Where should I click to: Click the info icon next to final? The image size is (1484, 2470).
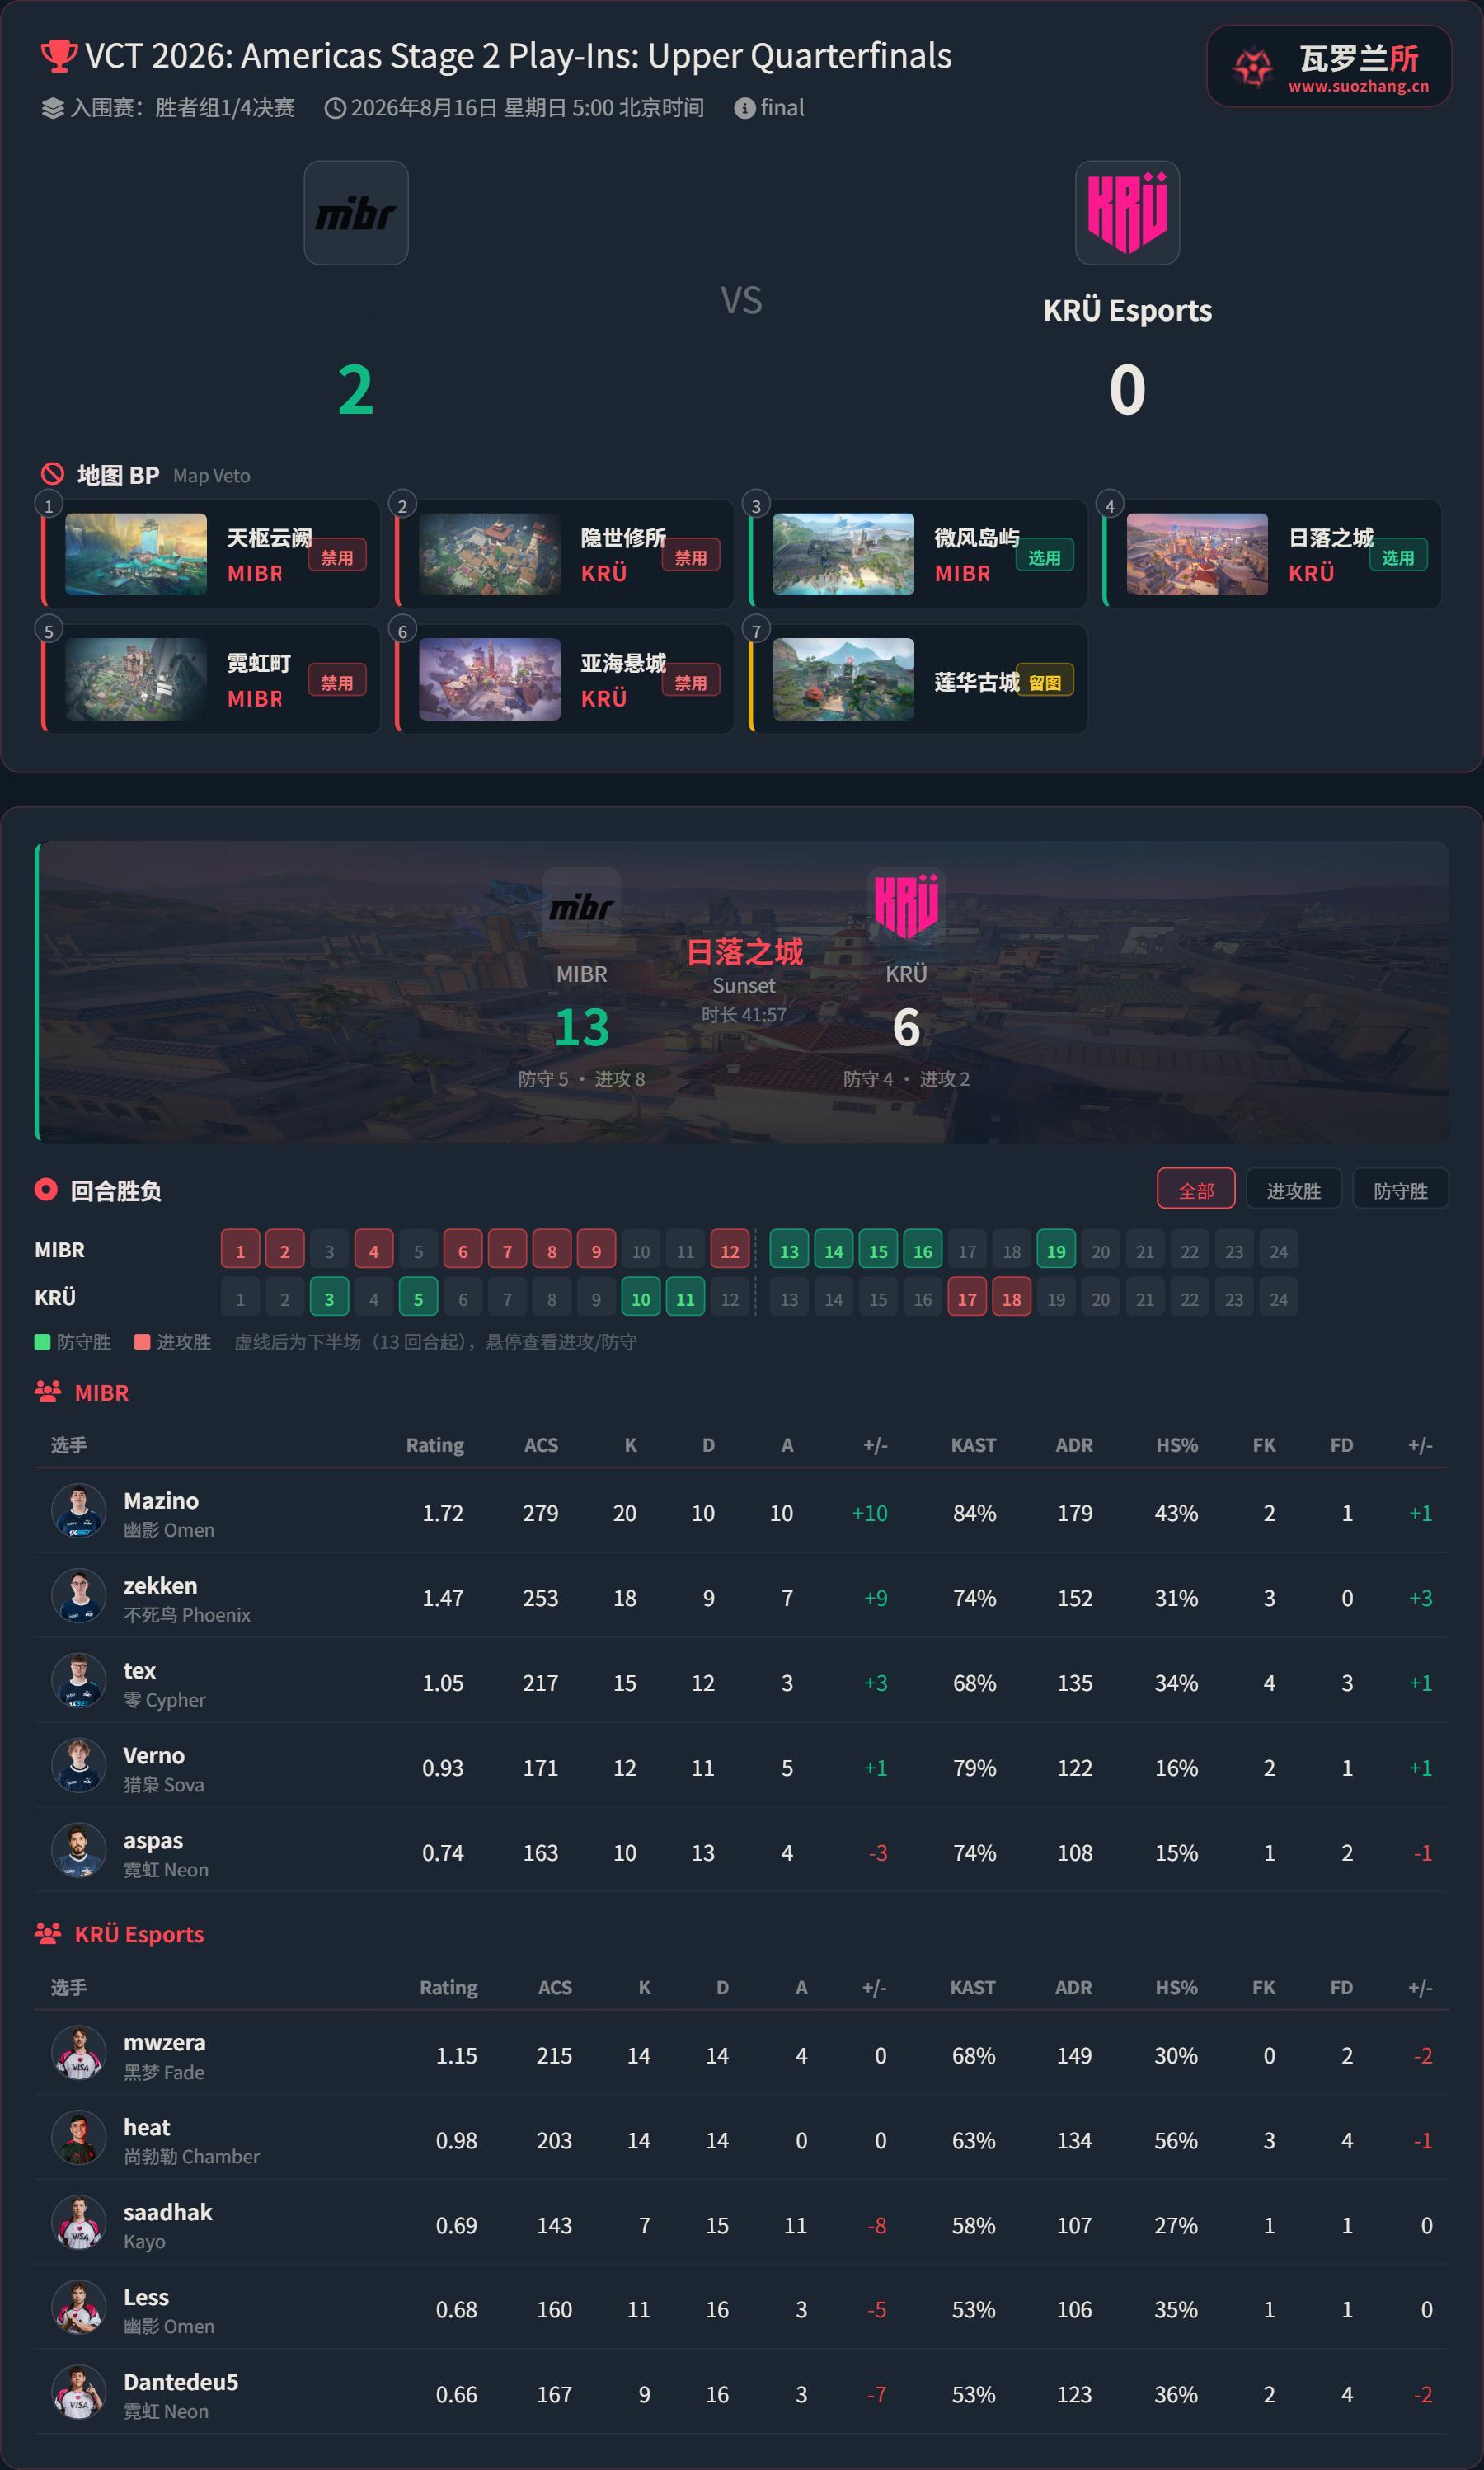744,108
